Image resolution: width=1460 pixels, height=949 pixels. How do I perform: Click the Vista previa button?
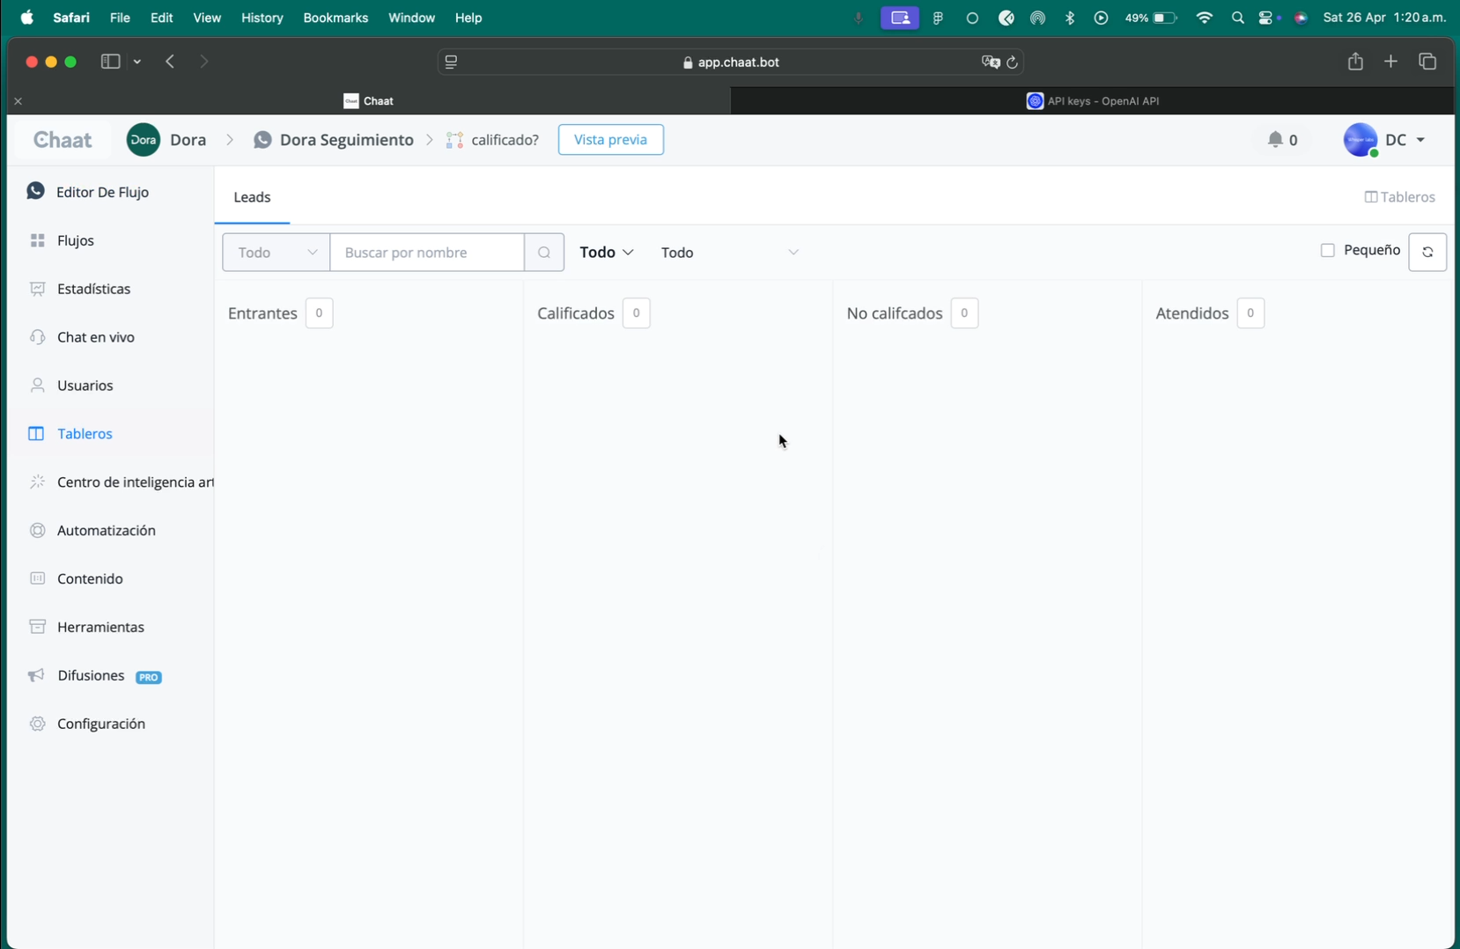[x=610, y=140]
